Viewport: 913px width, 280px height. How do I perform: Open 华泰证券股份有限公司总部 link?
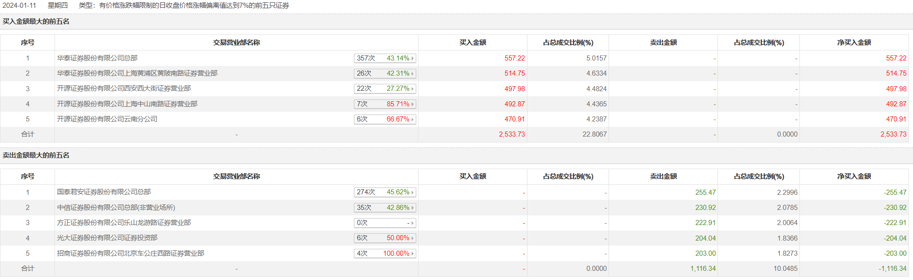[x=97, y=58]
